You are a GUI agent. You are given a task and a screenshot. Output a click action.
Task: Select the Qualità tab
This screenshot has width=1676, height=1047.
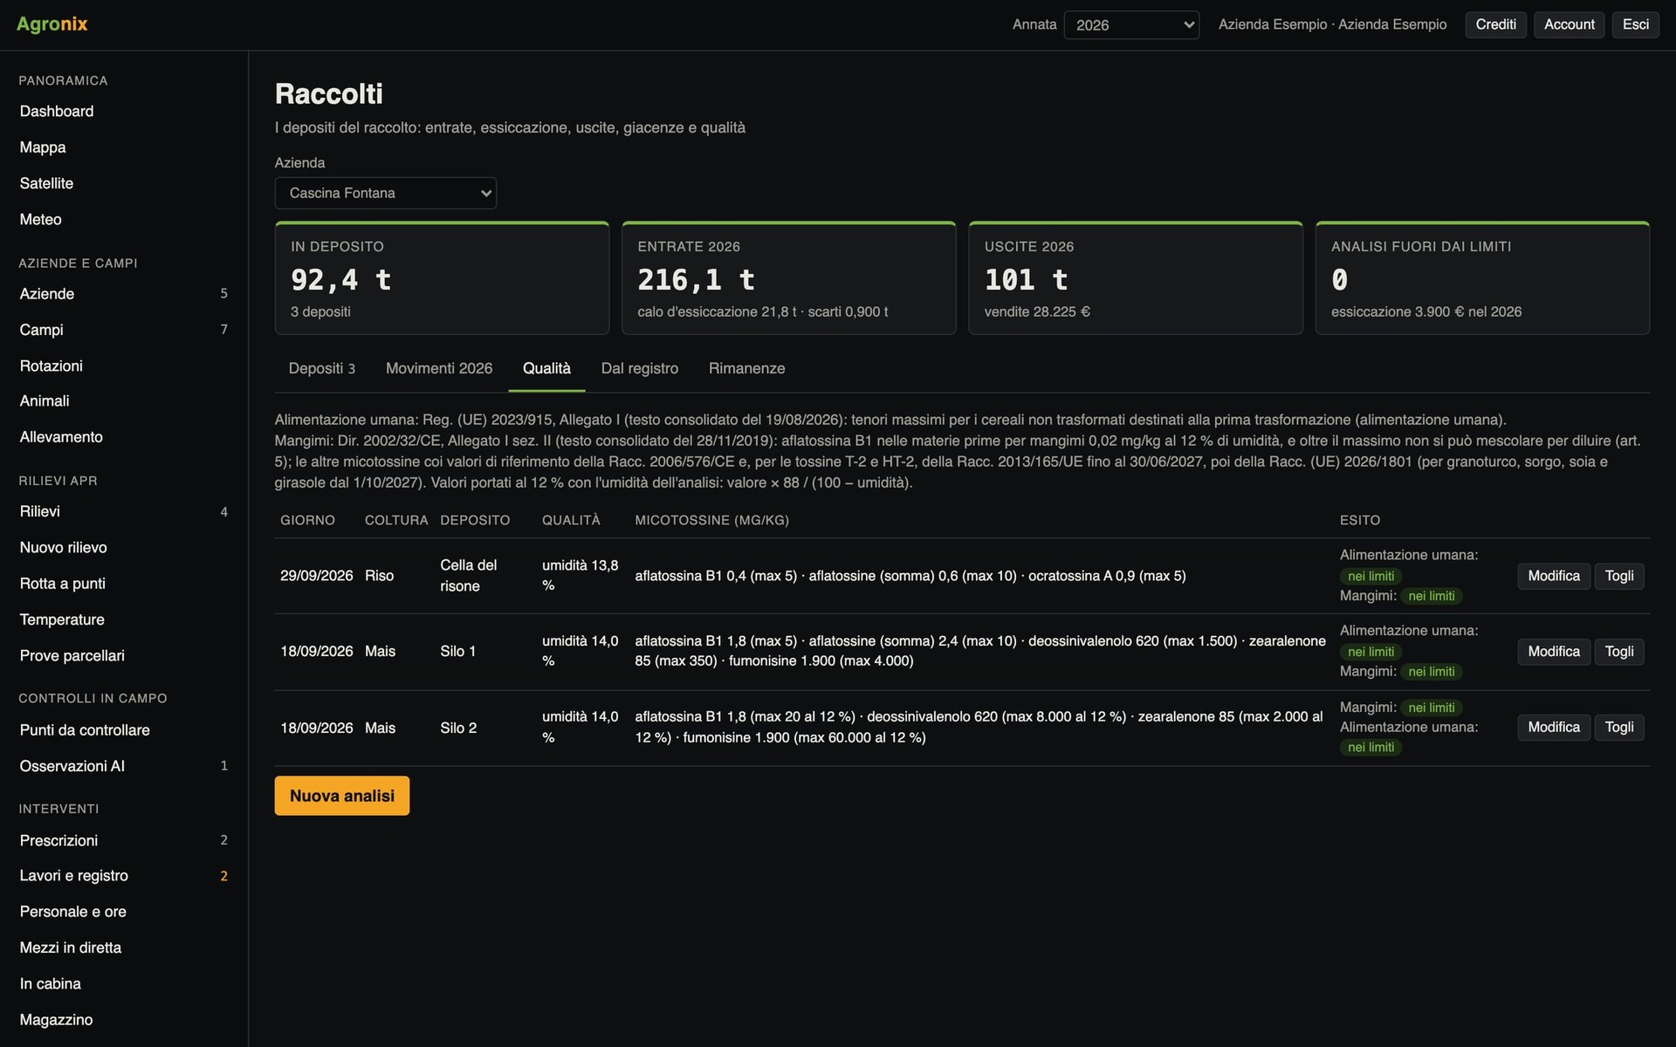[x=546, y=368]
